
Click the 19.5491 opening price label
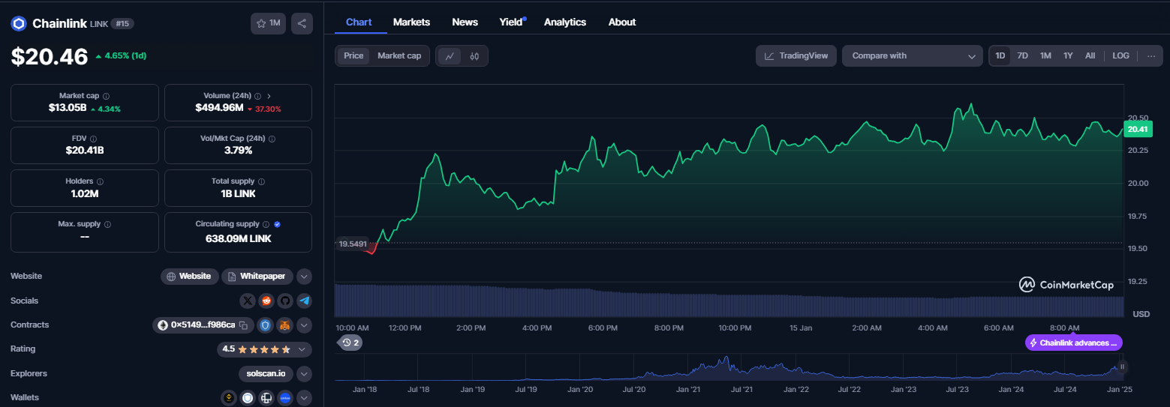pyautogui.click(x=353, y=244)
